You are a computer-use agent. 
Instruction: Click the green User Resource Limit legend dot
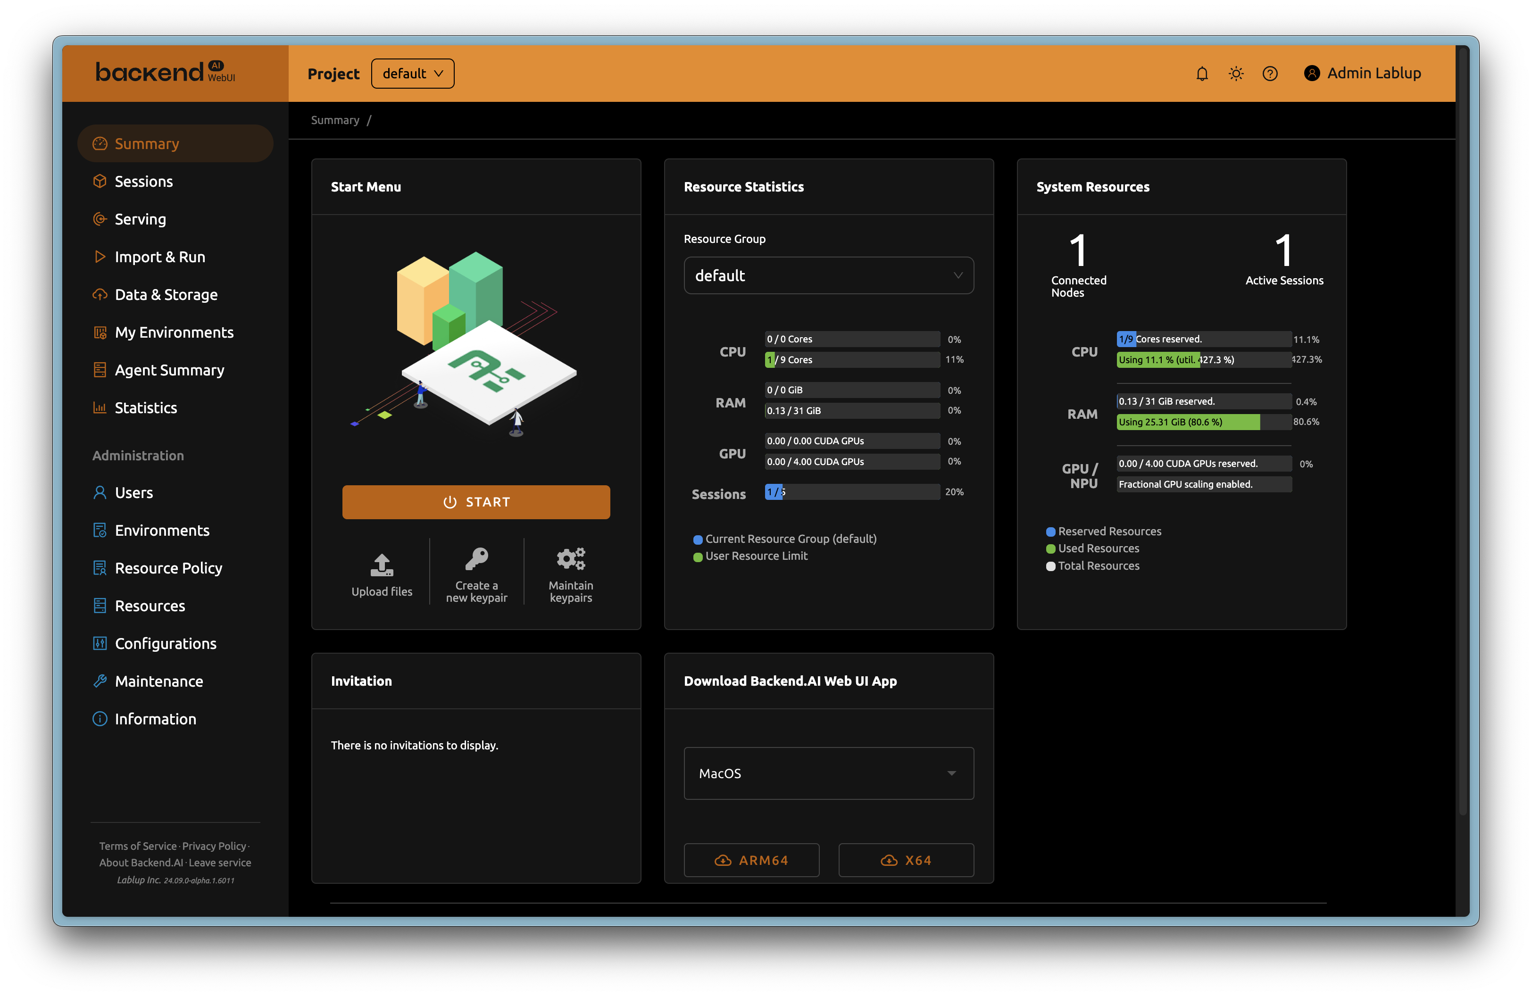[x=698, y=557]
